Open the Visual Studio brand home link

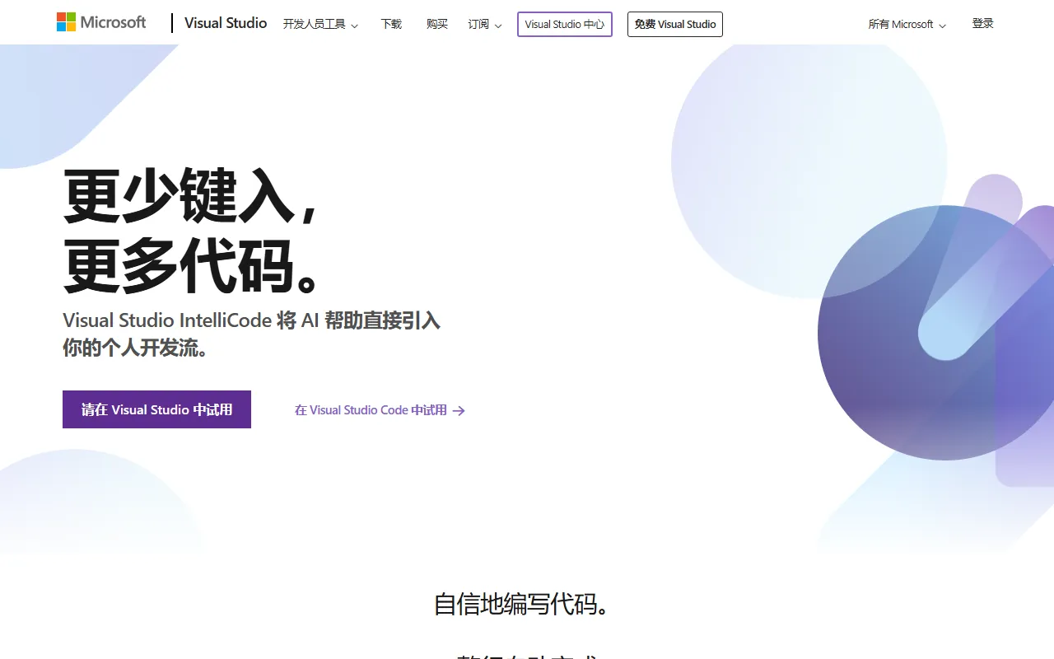[x=225, y=23]
